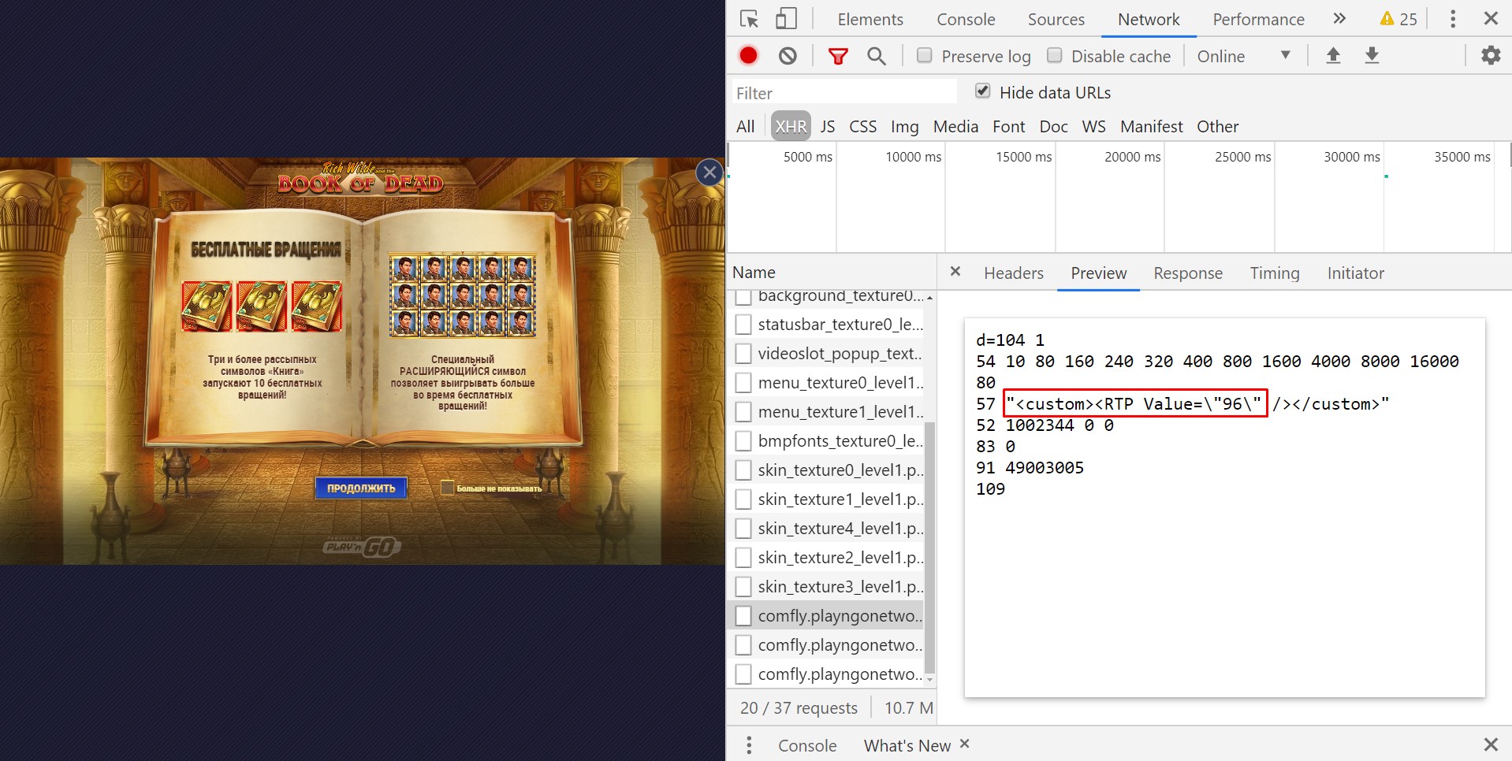The image size is (1512, 761).
Task: Filter requests by CSS type
Action: [862, 126]
